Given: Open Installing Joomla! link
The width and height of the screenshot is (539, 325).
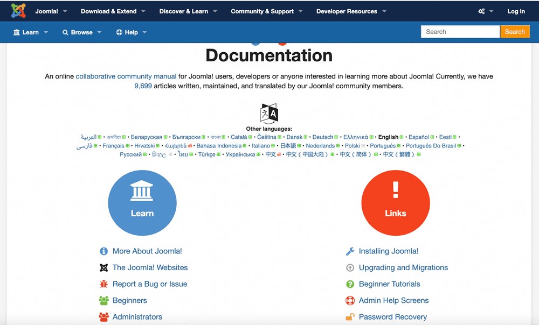Looking at the screenshot, I should [x=389, y=251].
